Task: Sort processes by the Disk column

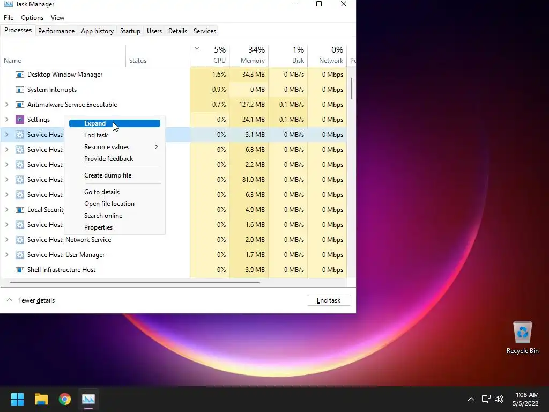Action: [x=288, y=55]
